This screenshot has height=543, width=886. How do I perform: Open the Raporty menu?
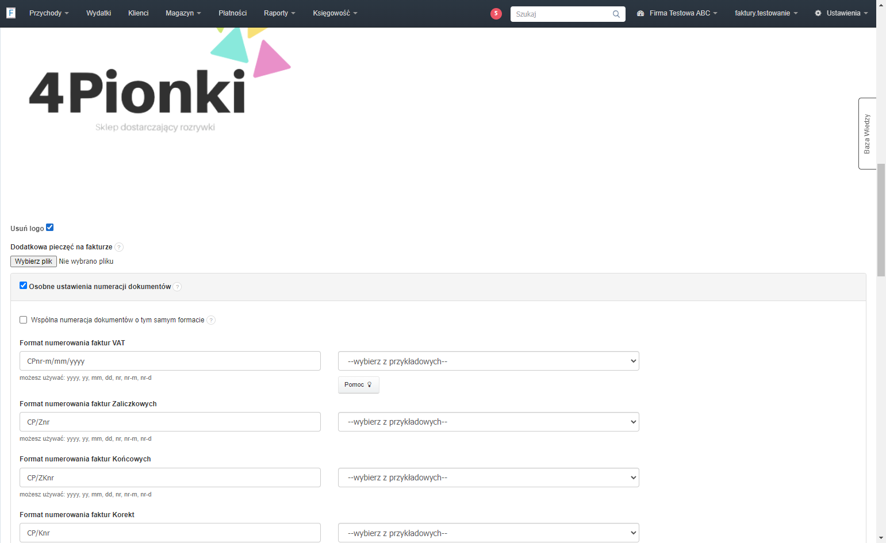(279, 13)
